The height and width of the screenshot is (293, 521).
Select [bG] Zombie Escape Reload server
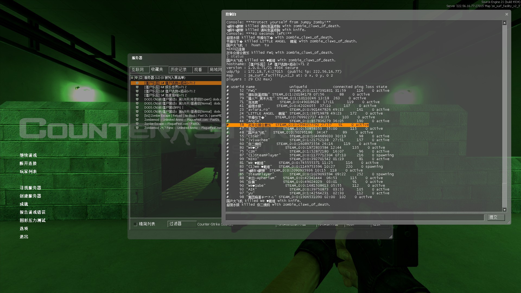coord(176,116)
